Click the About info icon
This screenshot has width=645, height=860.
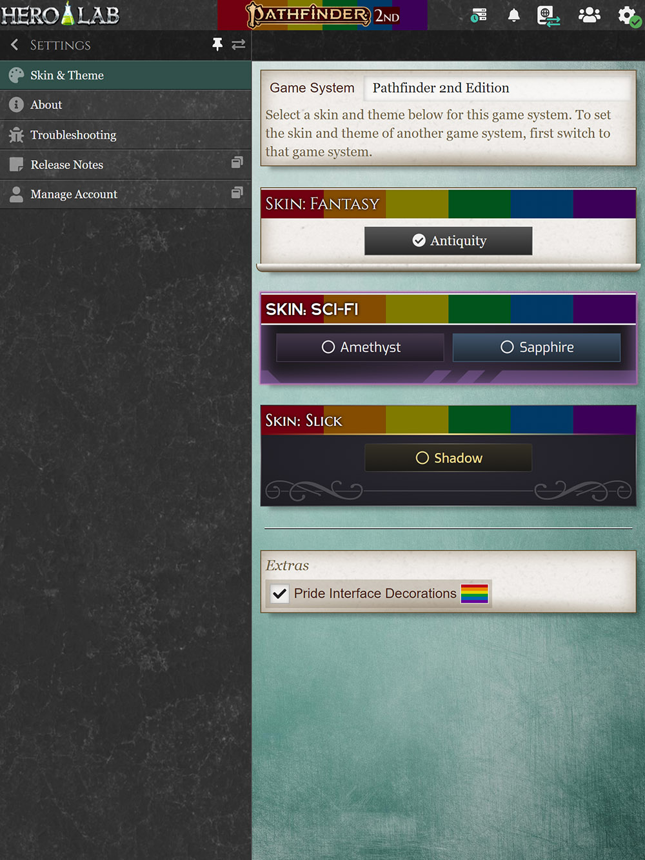[16, 105]
